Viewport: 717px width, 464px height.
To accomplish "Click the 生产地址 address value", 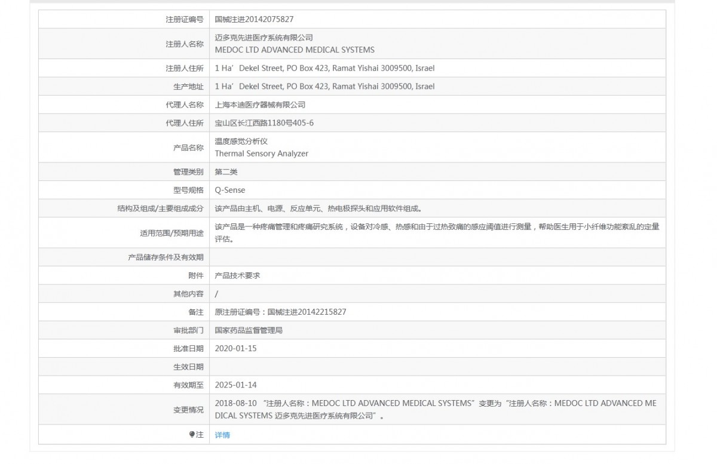I will coord(324,87).
